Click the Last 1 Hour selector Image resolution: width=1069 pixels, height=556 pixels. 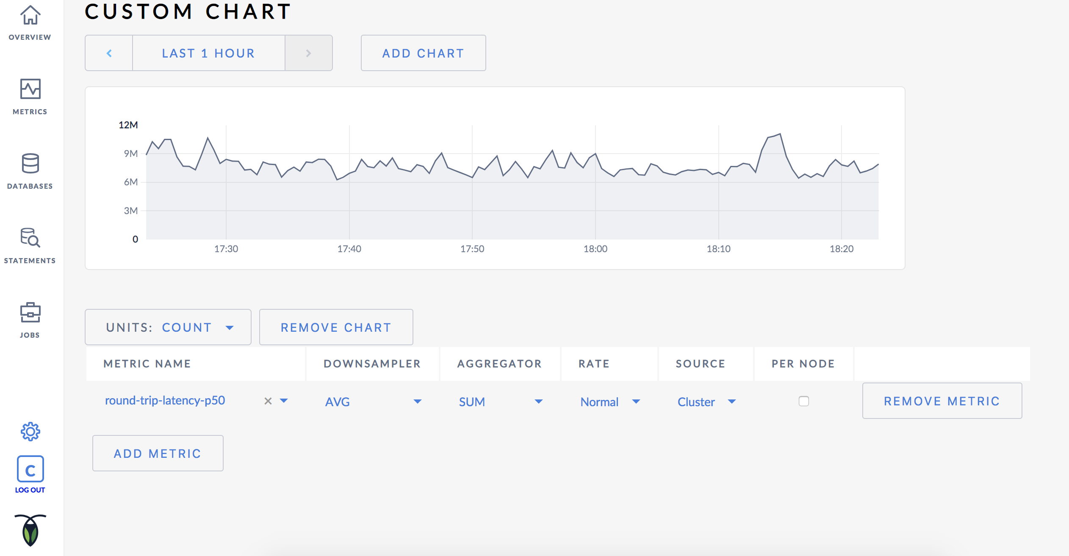point(208,53)
